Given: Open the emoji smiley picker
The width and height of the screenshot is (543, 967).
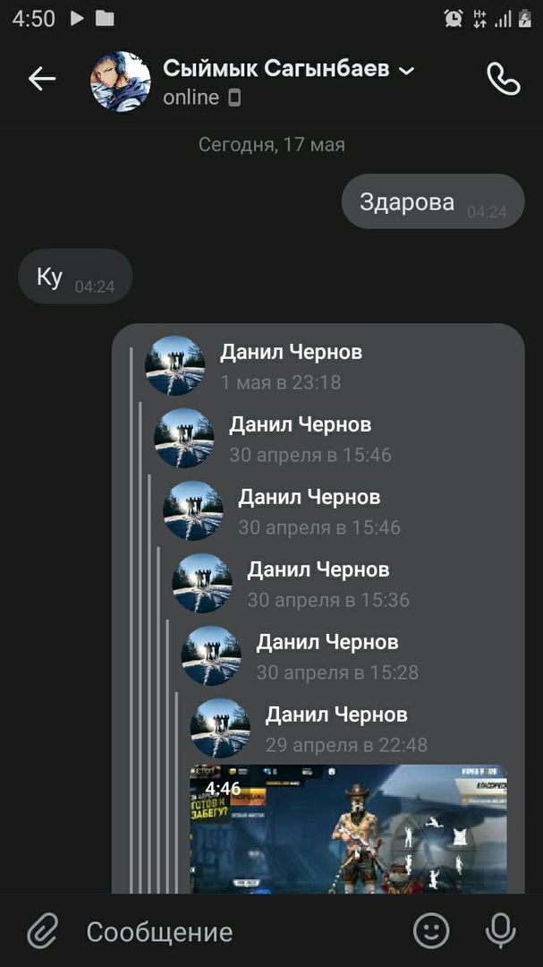Looking at the screenshot, I should tap(431, 931).
